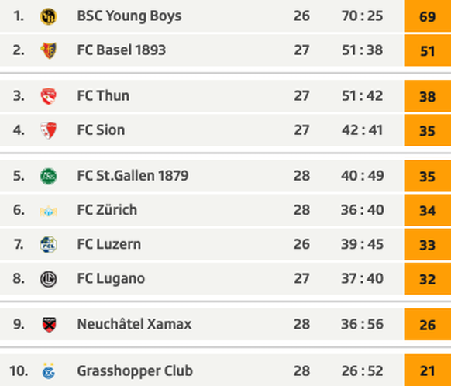451x386 pixels.
Task: Click the FC Lugano 37 : 40 goals
Action: [362, 279]
